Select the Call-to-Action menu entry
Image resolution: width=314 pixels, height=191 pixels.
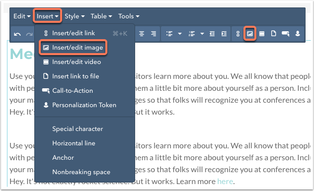click(x=84, y=91)
